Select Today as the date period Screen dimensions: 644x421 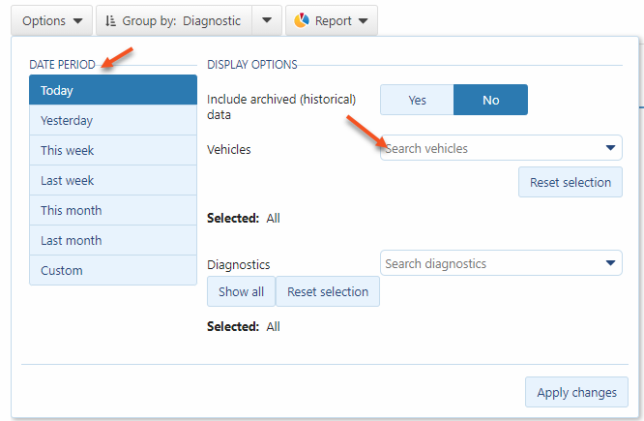(x=113, y=91)
